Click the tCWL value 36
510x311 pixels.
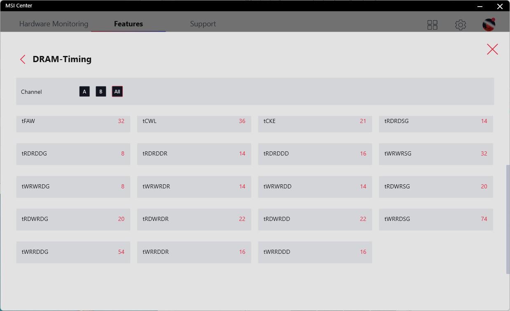tap(242, 121)
